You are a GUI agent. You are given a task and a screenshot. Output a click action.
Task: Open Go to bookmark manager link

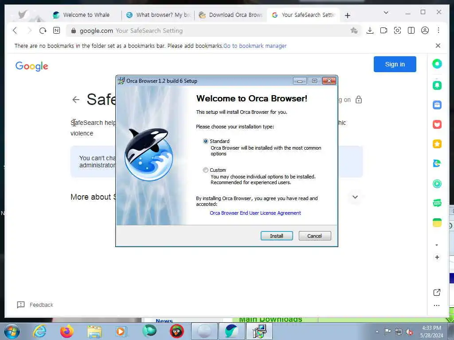coord(255,46)
